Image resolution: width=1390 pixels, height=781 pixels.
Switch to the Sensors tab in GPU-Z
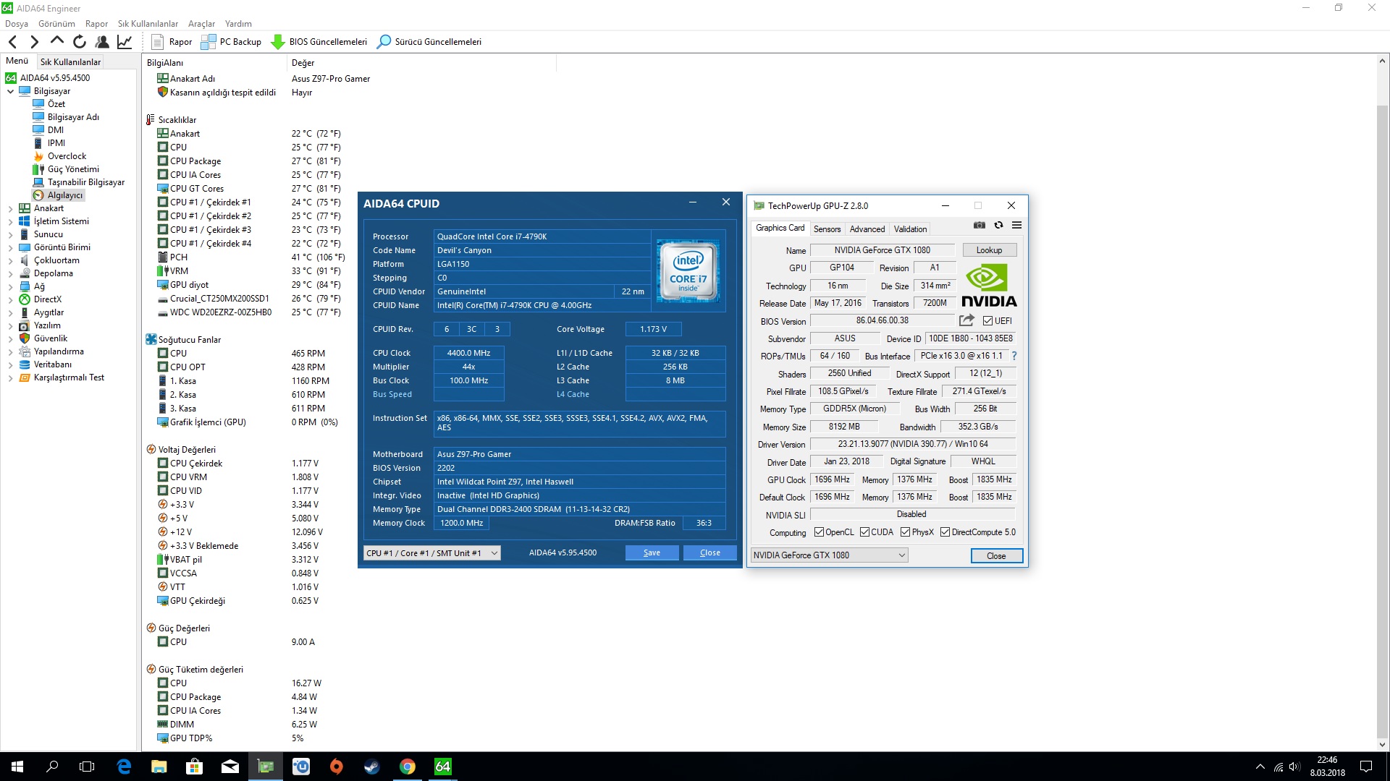click(827, 229)
